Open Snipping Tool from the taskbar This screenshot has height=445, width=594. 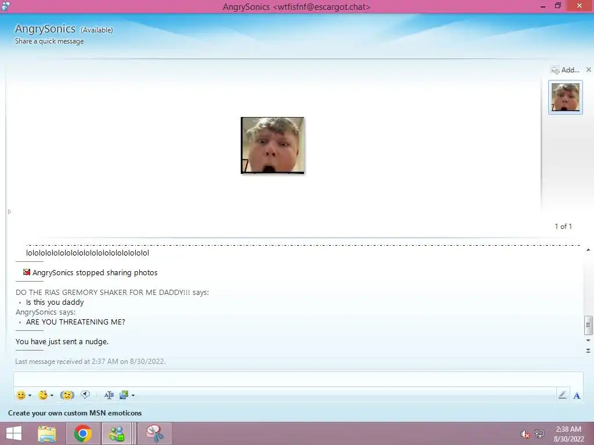155,433
